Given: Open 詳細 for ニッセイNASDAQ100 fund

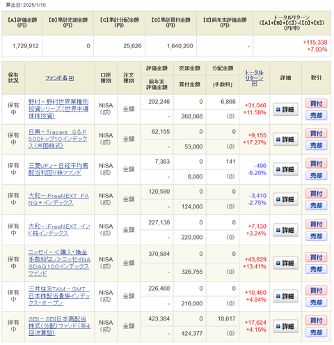Looking at the screenshot, I should coord(285,263).
